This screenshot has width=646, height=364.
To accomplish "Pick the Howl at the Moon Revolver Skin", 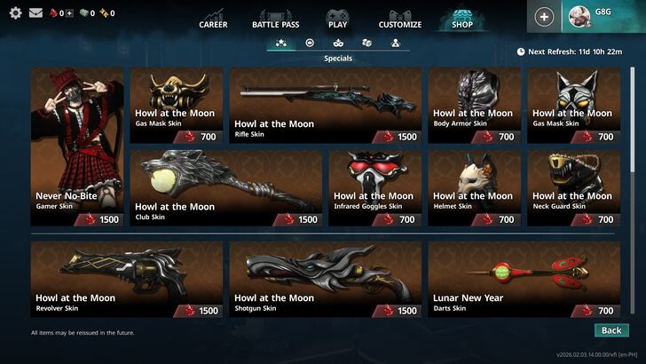I will pyautogui.click(x=127, y=280).
